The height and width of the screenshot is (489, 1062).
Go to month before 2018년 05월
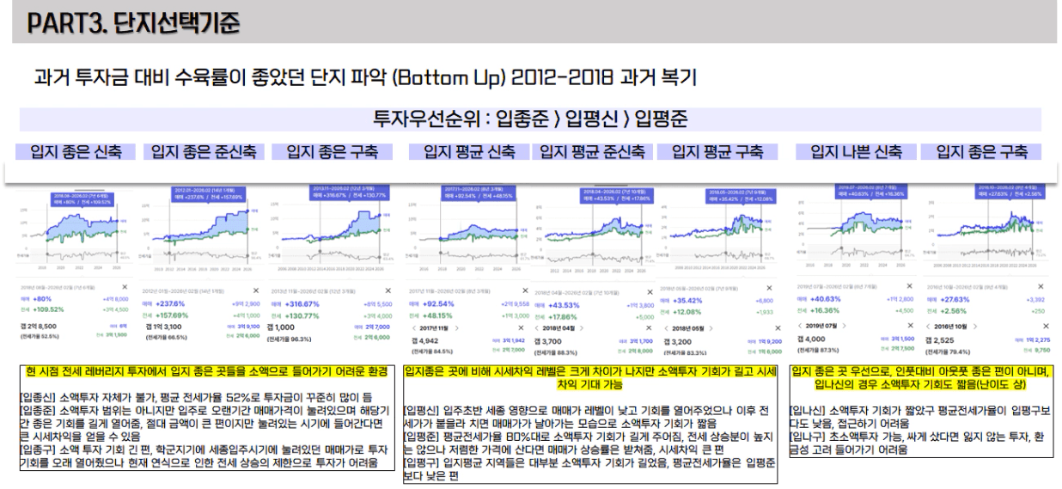pos(667,328)
